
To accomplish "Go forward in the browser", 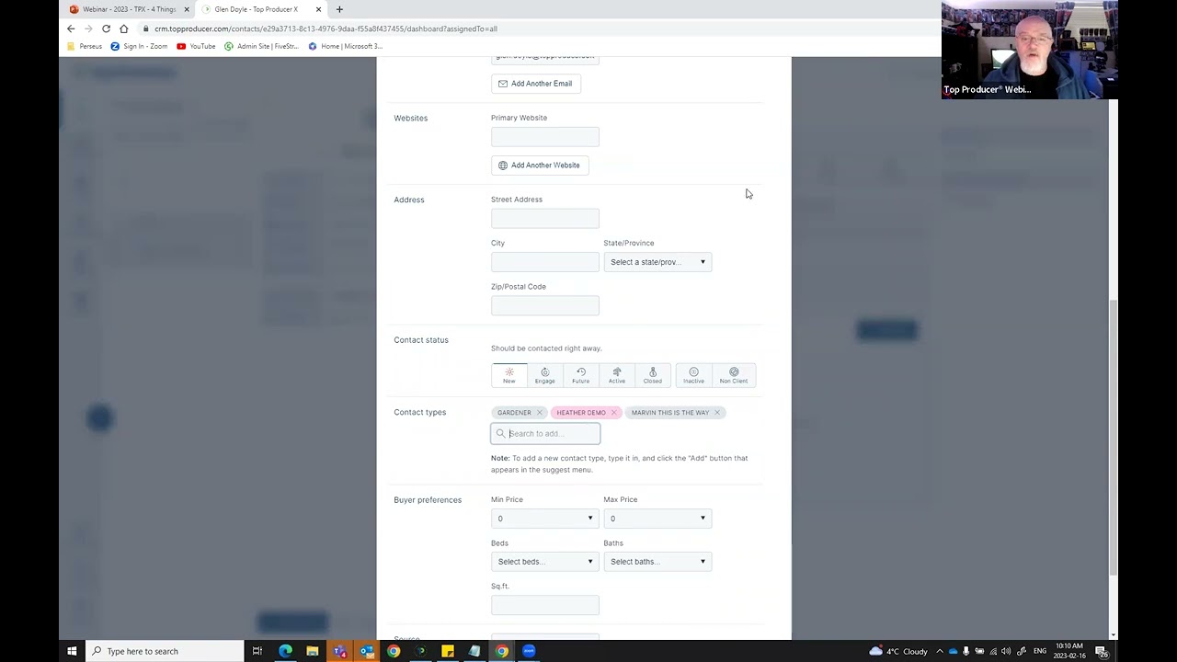I will tap(88, 29).
